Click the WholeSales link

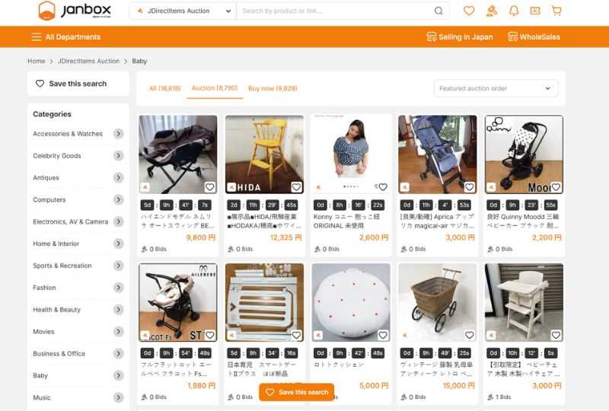pyautogui.click(x=534, y=37)
